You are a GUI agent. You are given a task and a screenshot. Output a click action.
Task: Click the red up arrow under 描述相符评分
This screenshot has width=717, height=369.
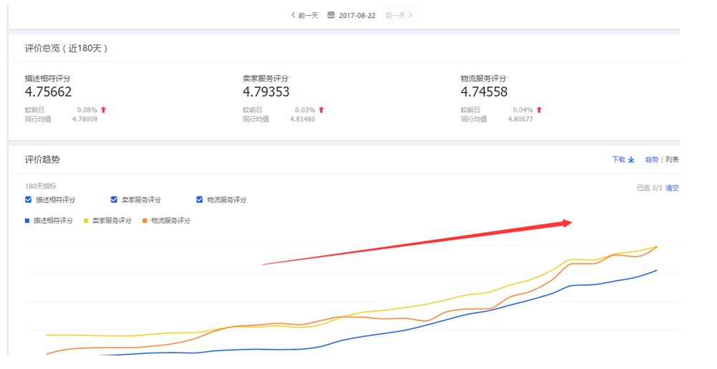coord(103,110)
